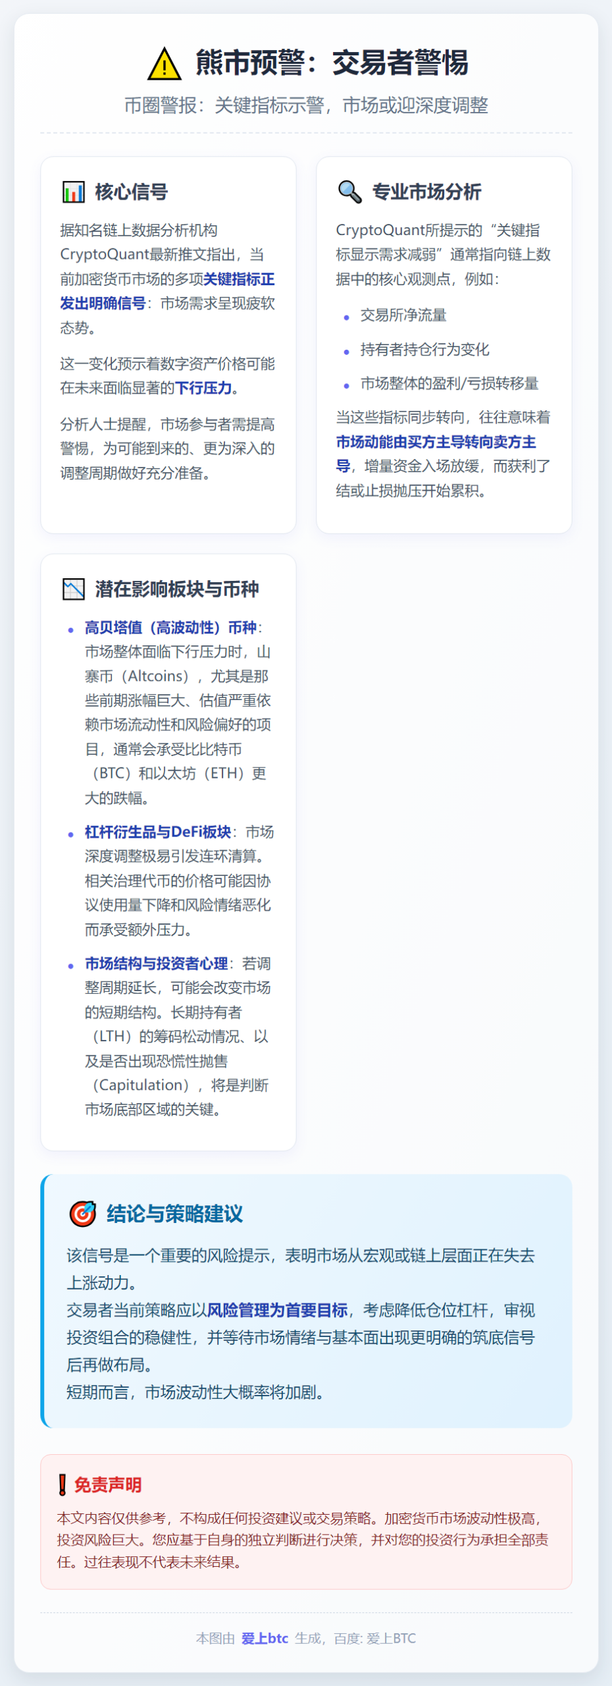
Task: Click the magnifying glass icon beside 专业市场分析
Action: [349, 192]
